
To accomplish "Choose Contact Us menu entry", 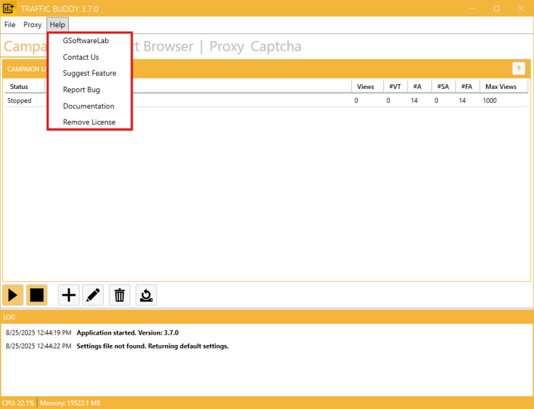I will pyautogui.click(x=81, y=57).
